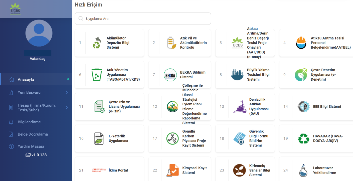Open the Denizcilik Atıkları purple ship icon
The height and width of the screenshot is (181, 359).
pyautogui.click(x=239, y=107)
